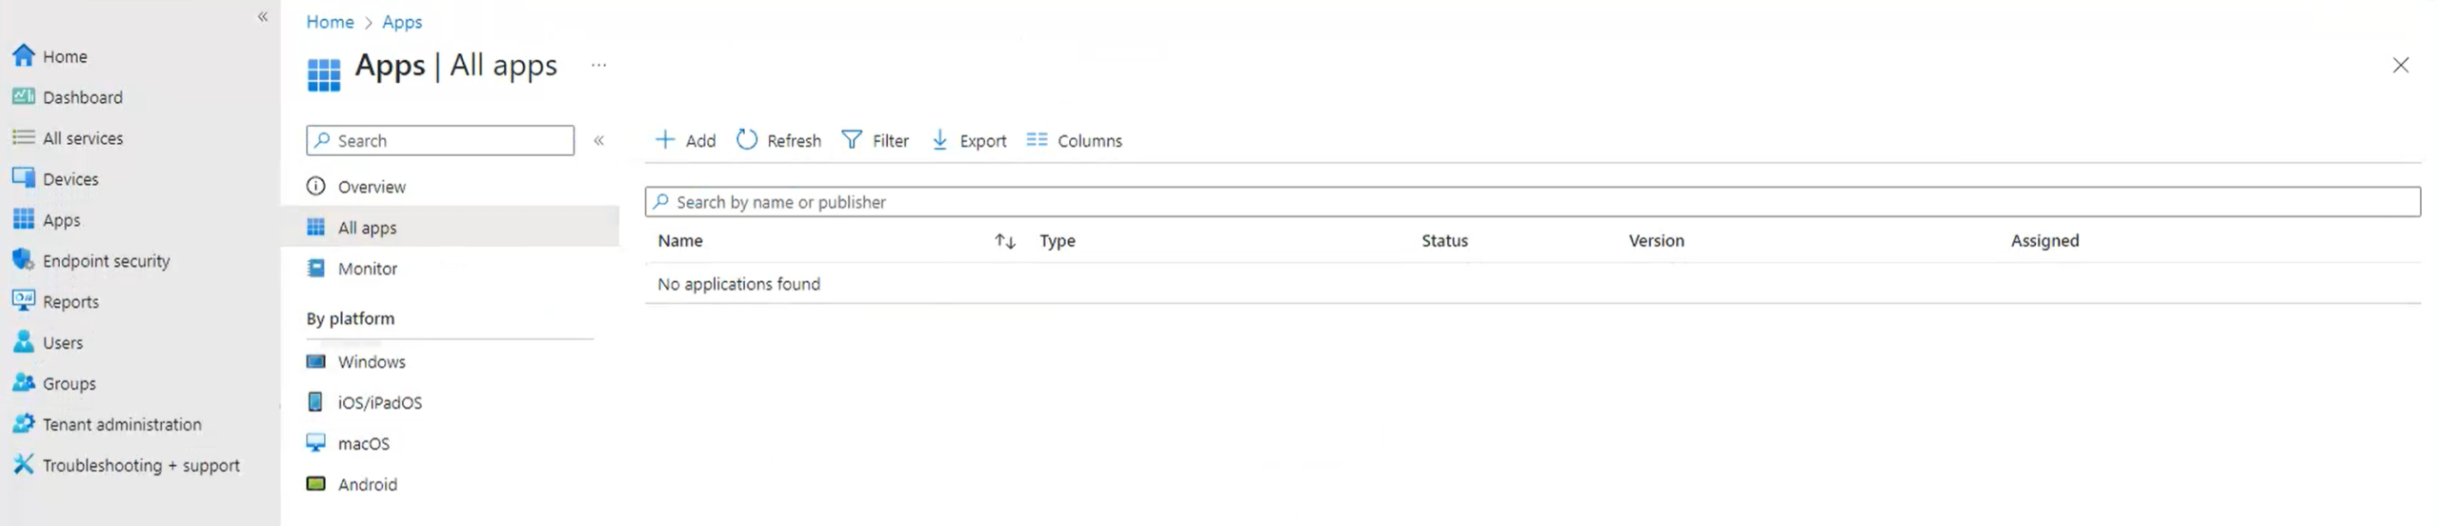
Task: Open the Filter panel
Action: (x=876, y=140)
